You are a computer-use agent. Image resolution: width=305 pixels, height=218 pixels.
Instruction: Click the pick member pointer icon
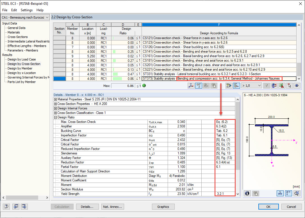coord(289,86)
